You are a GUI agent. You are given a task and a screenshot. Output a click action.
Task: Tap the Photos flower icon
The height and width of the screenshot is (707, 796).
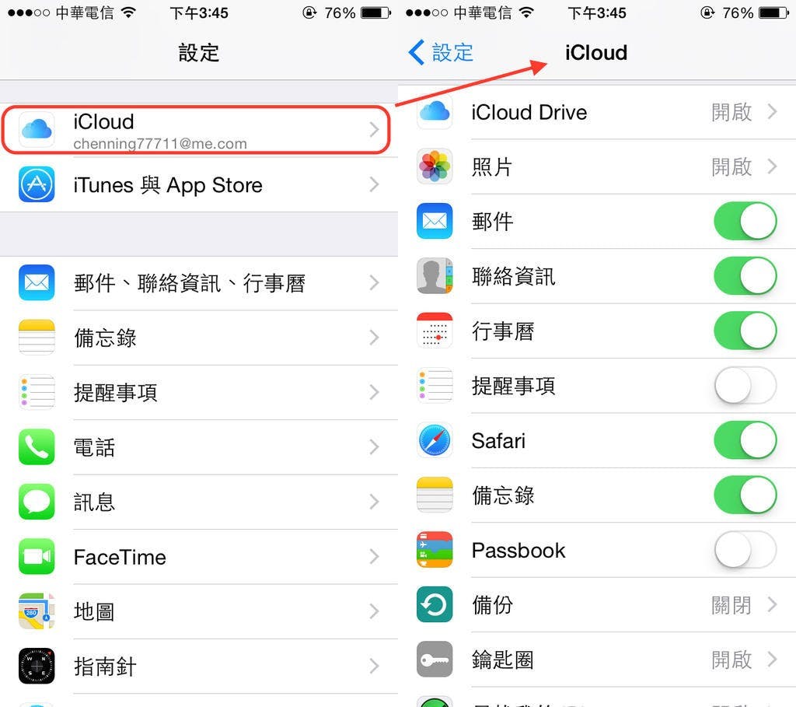click(435, 166)
